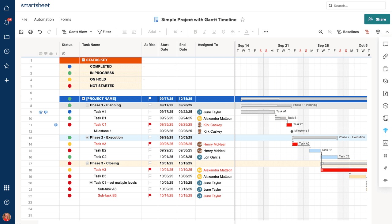392x224 pixels.
Task: Switch to the Forms menu
Action: pyautogui.click(x=66, y=19)
